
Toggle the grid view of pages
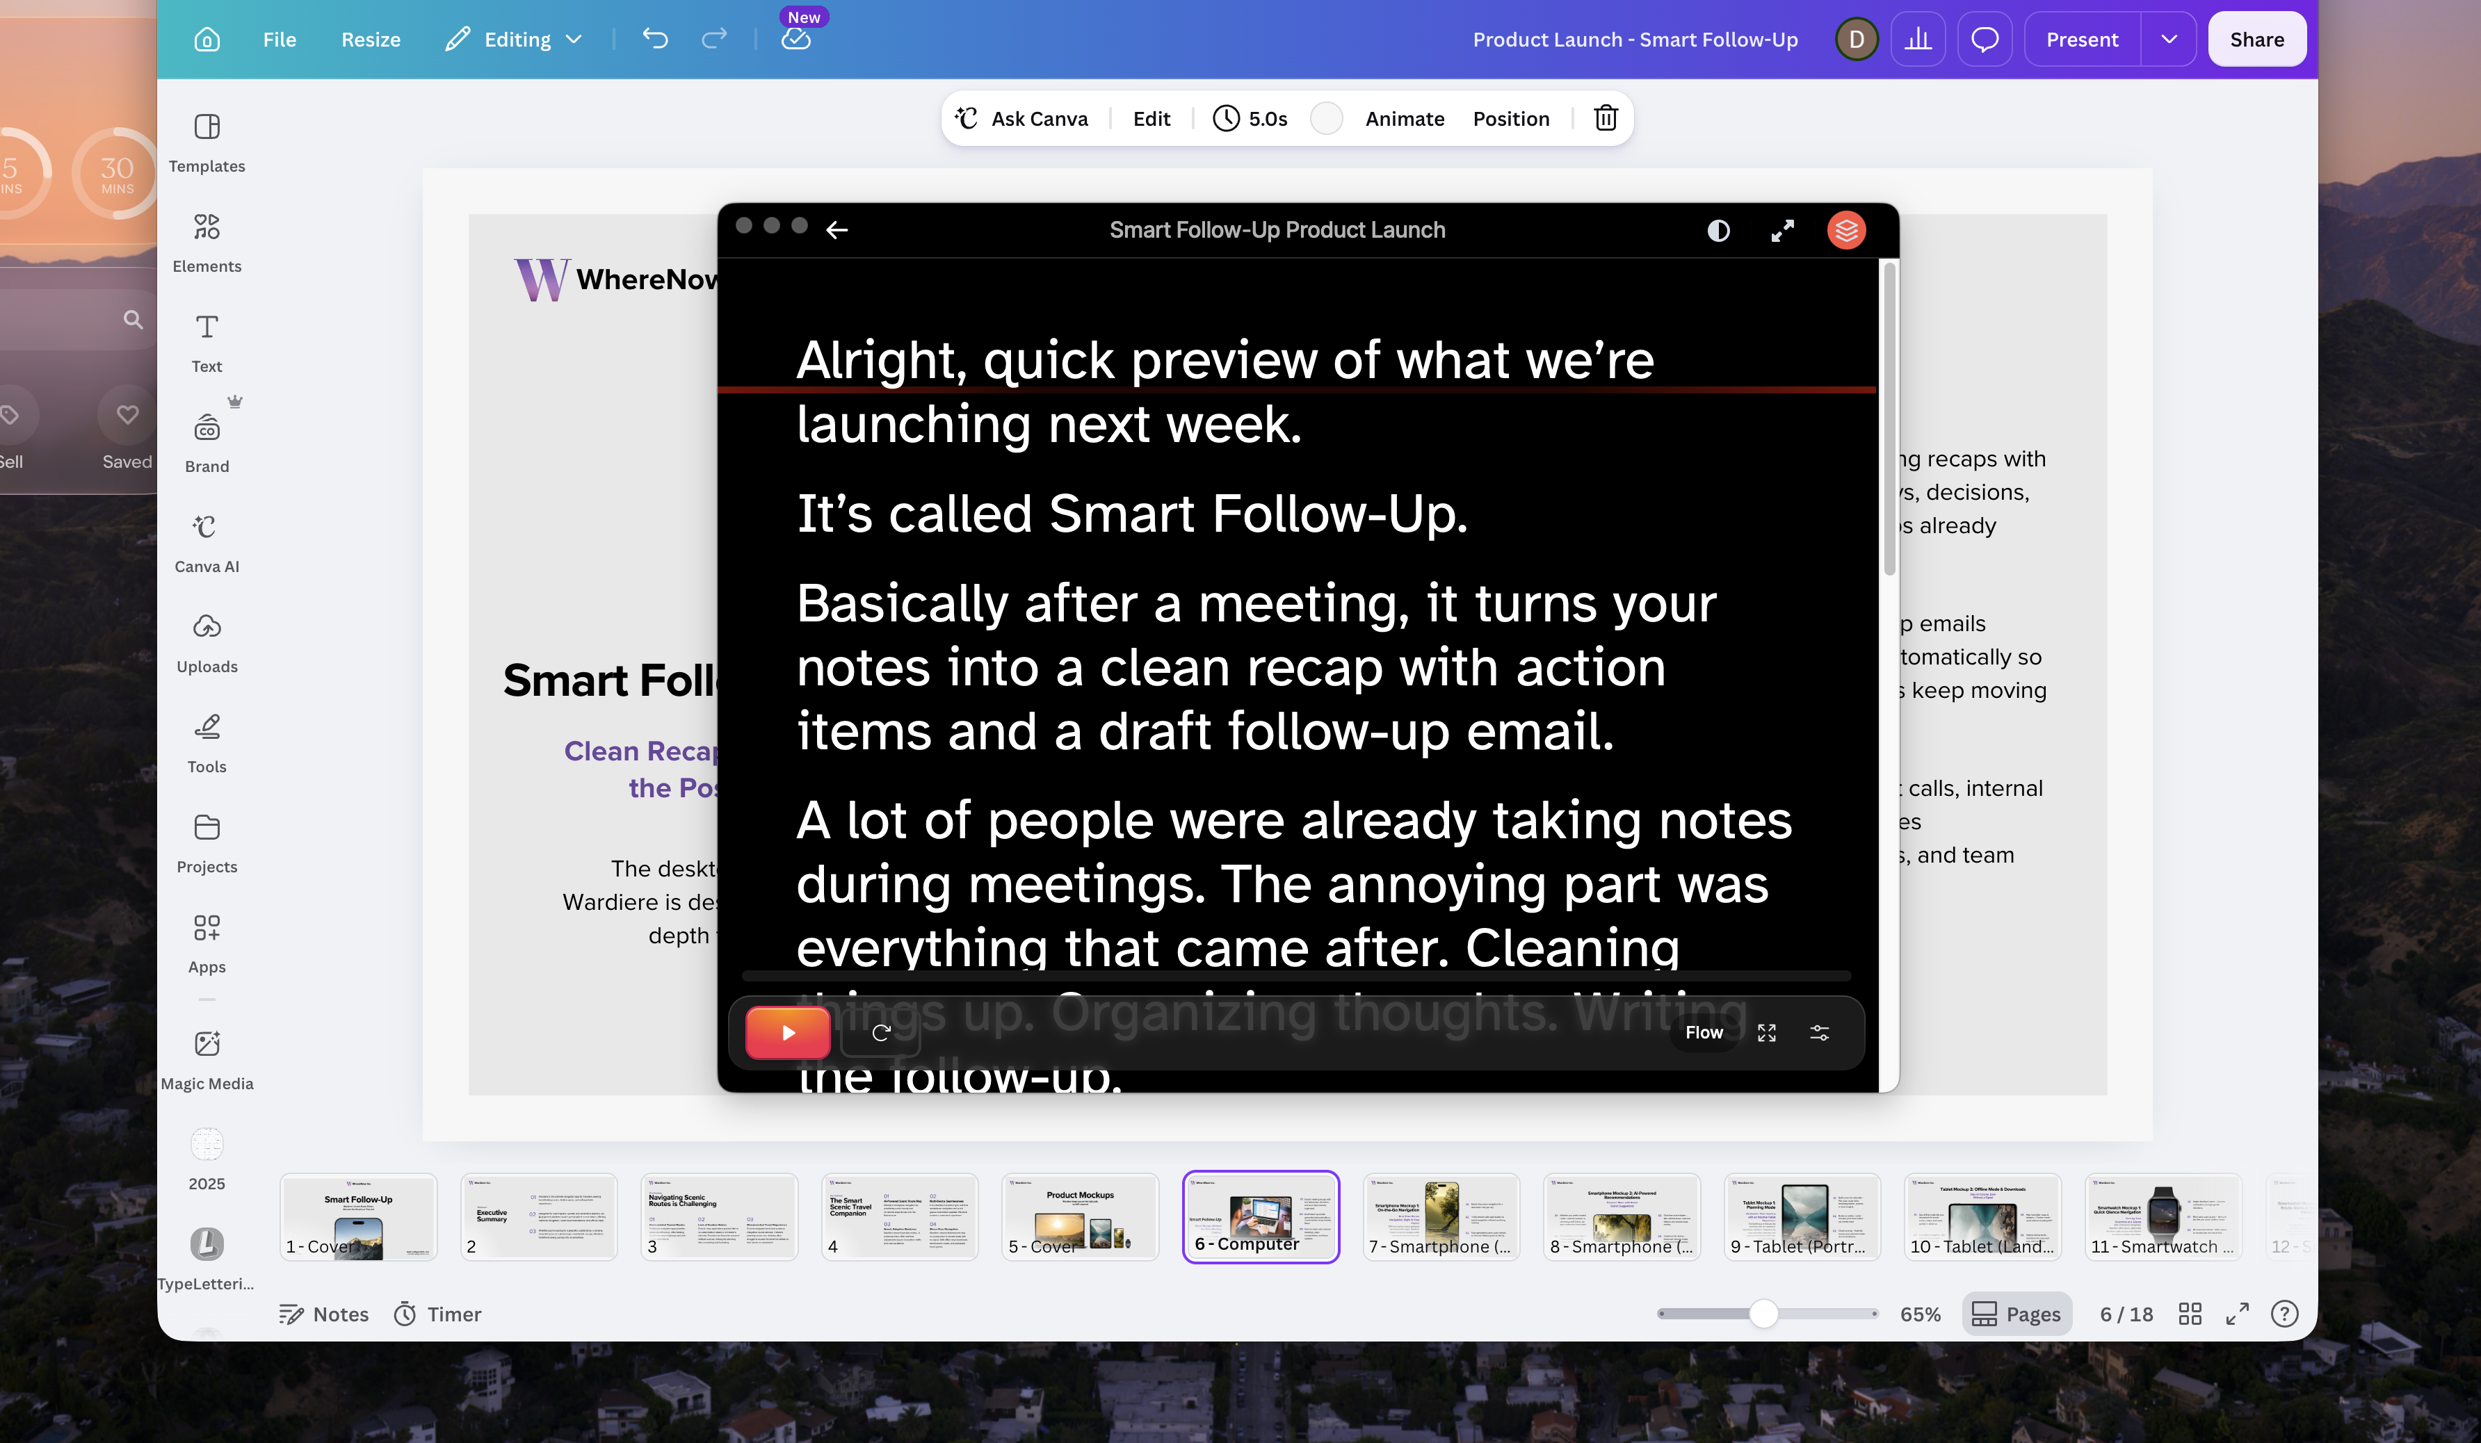point(2190,1314)
